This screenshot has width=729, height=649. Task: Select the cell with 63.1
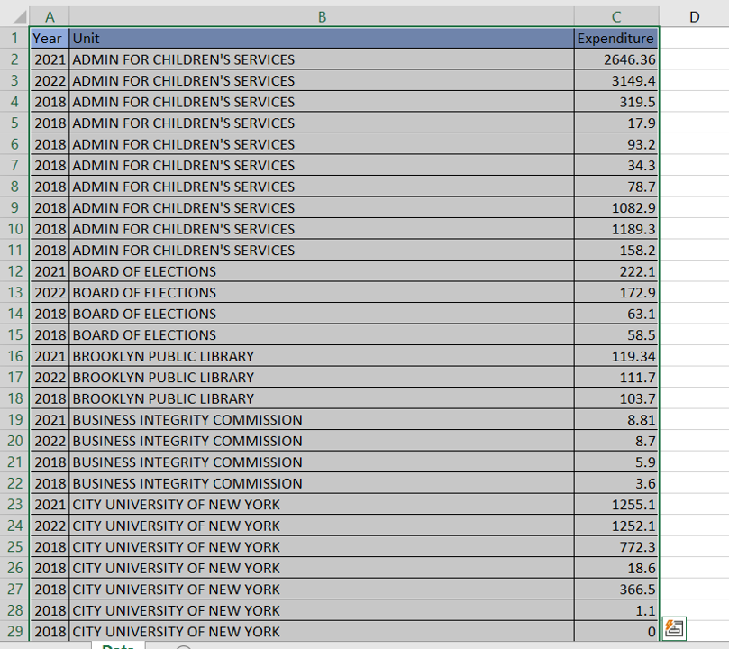click(616, 314)
